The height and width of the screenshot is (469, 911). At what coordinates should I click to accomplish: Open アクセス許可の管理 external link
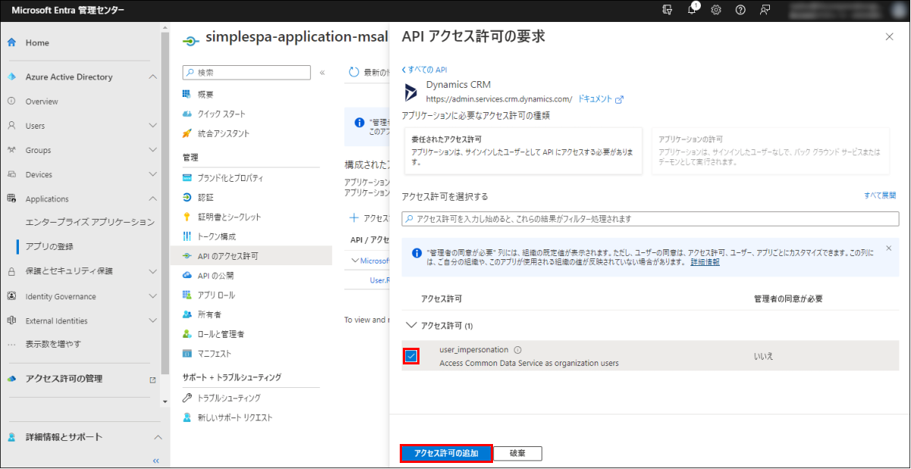click(152, 380)
